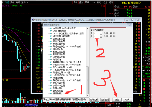Select 逍遥主图 逍遥剑舞 indicator
The image size is (152, 107).
point(61,36)
